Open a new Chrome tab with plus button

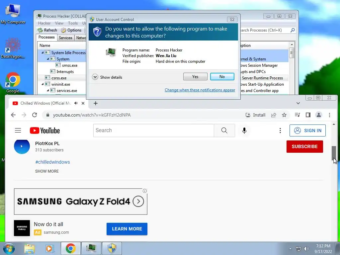point(96,103)
